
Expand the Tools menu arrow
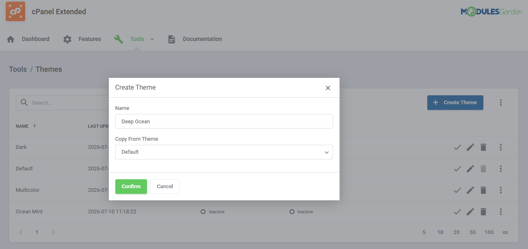(x=152, y=39)
